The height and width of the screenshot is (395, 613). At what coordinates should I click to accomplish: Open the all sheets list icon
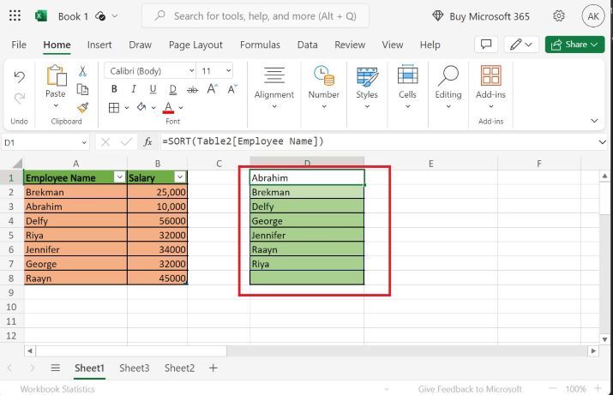coord(56,368)
